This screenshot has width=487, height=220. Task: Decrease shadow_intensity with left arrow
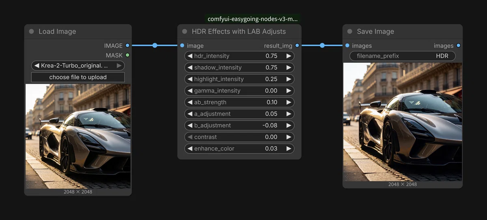click(190, 68)
